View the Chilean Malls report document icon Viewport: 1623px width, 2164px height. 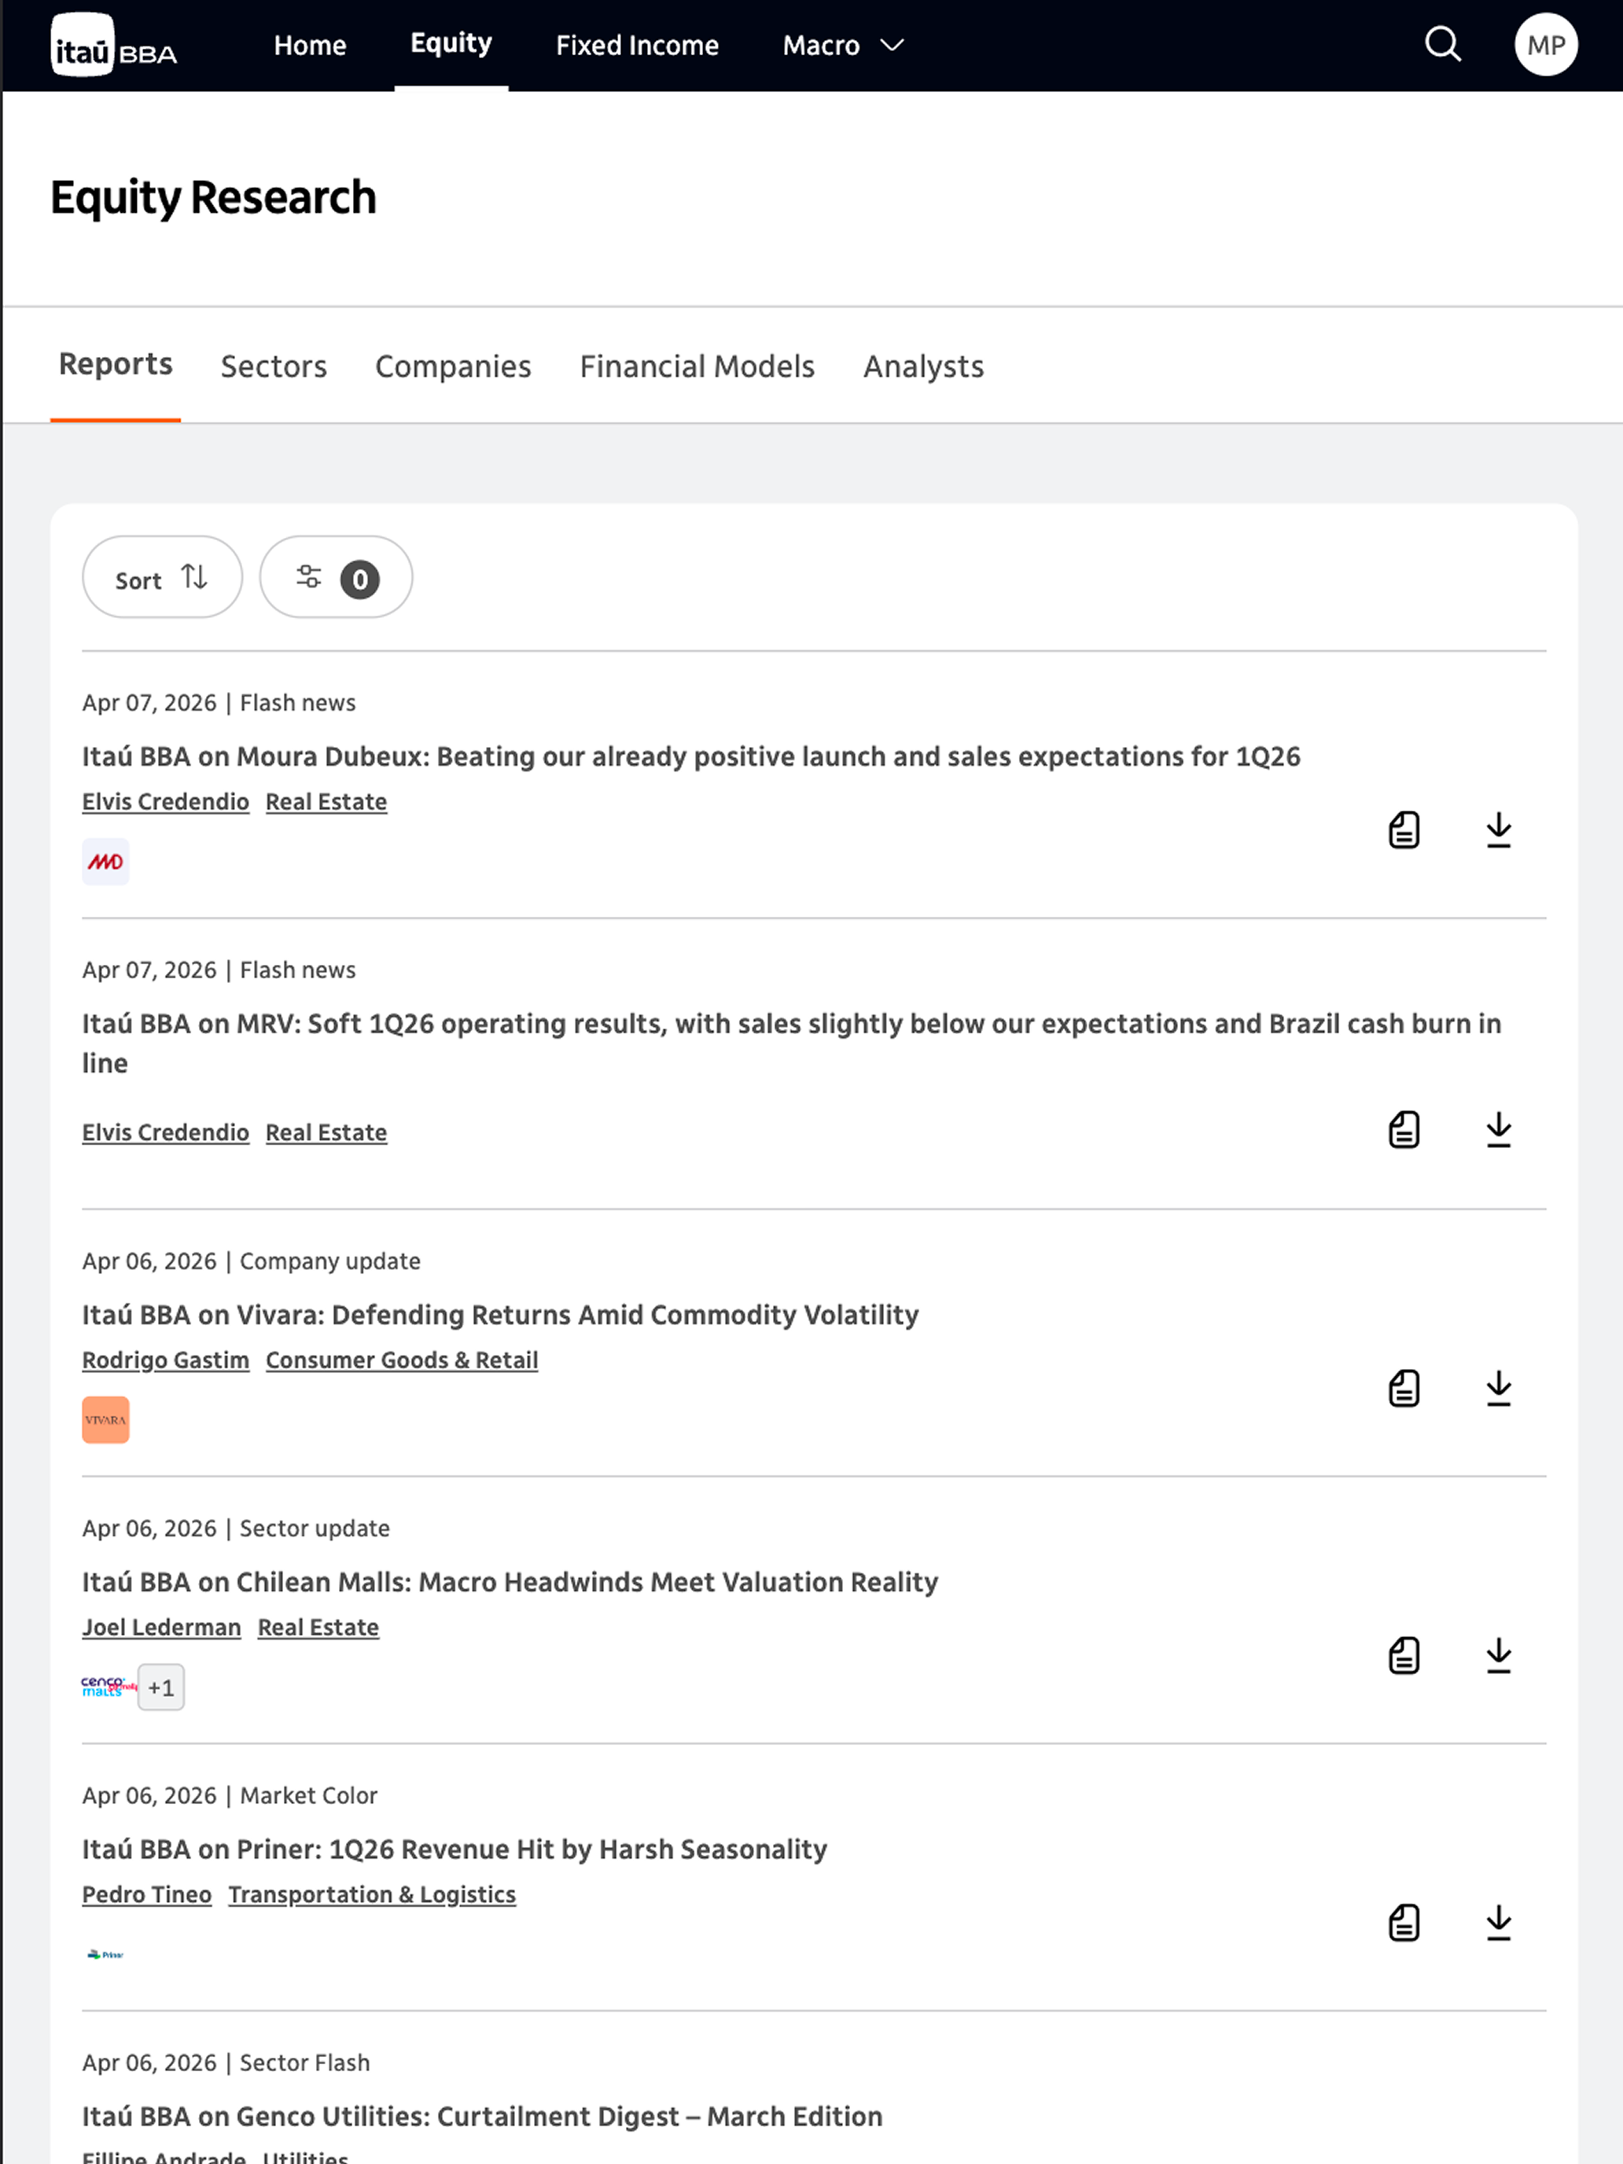coord(1404,1655)
